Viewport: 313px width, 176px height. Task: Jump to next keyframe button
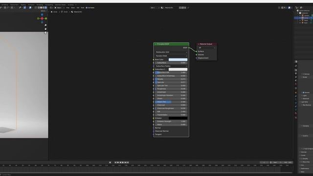[x=125, y=162]
